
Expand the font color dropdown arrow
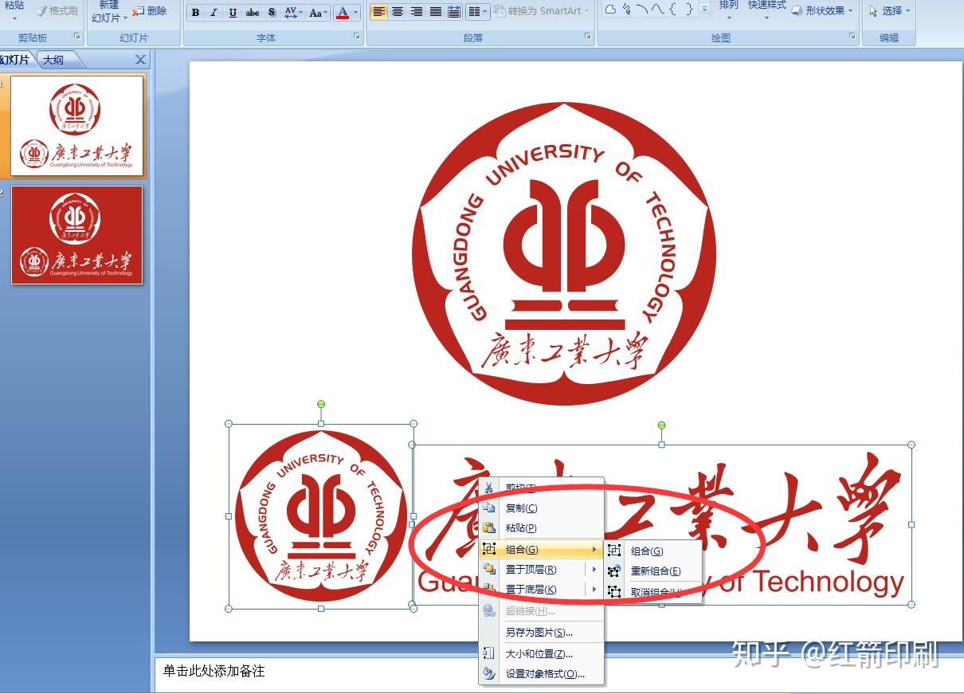[355, 12]
